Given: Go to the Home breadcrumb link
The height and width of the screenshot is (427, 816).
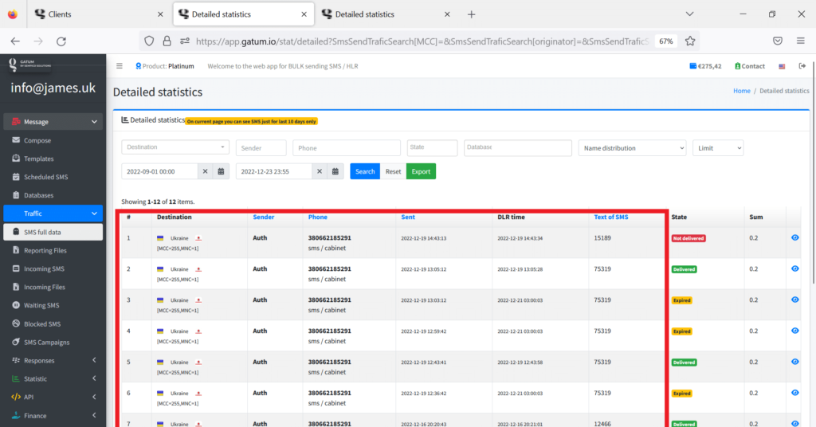Looking at the screenshot, I should pyautogui.click(x=742, y=91).
